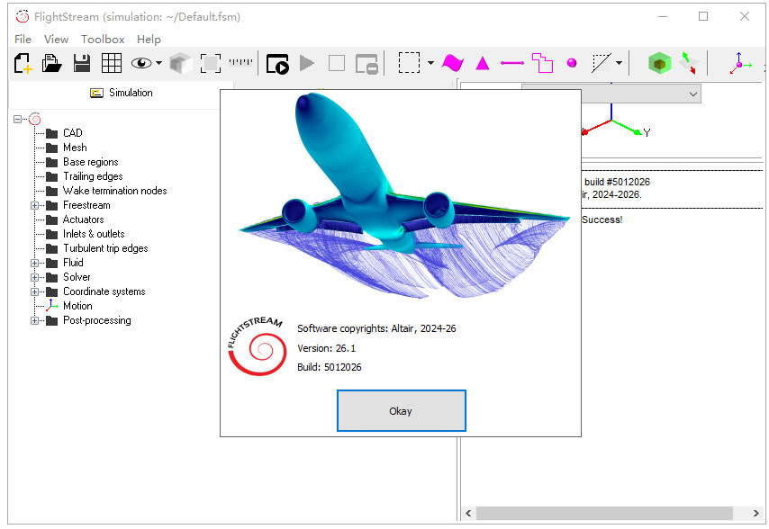Viewport: 769px width, 529px height.
Task: Select the Motion tree item
Action: pos(77,306)
